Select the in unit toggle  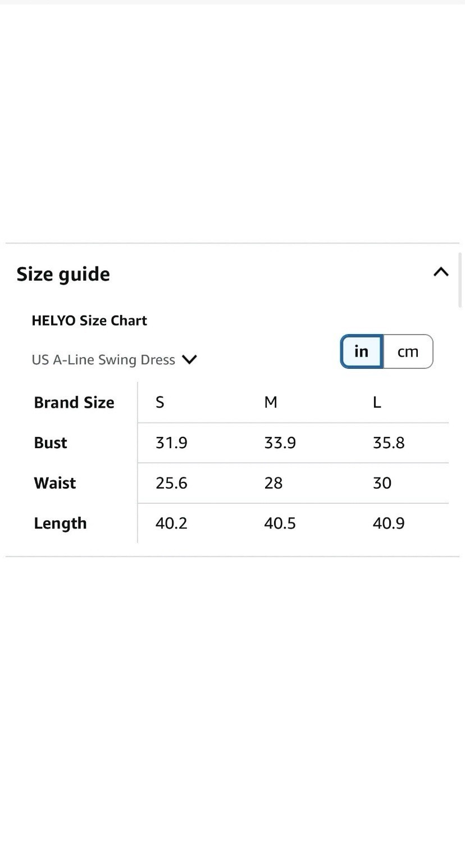362,351
